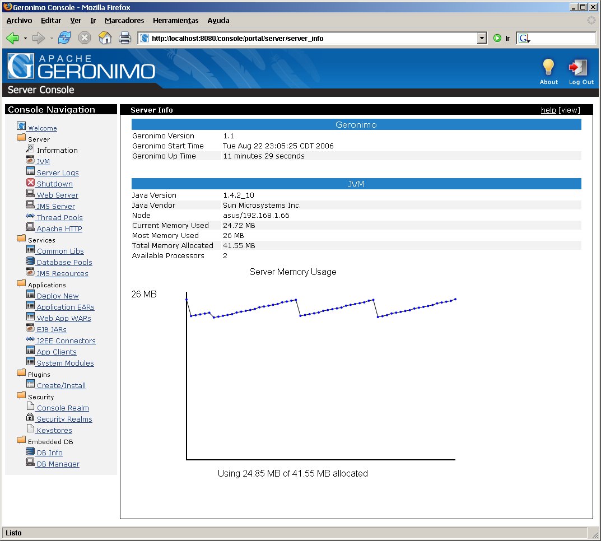Open the Server Logs link
601x541 pixels.
[58, 173]
